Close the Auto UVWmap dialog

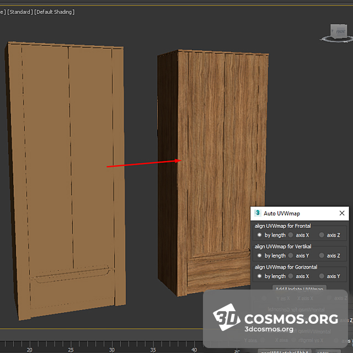342,213
